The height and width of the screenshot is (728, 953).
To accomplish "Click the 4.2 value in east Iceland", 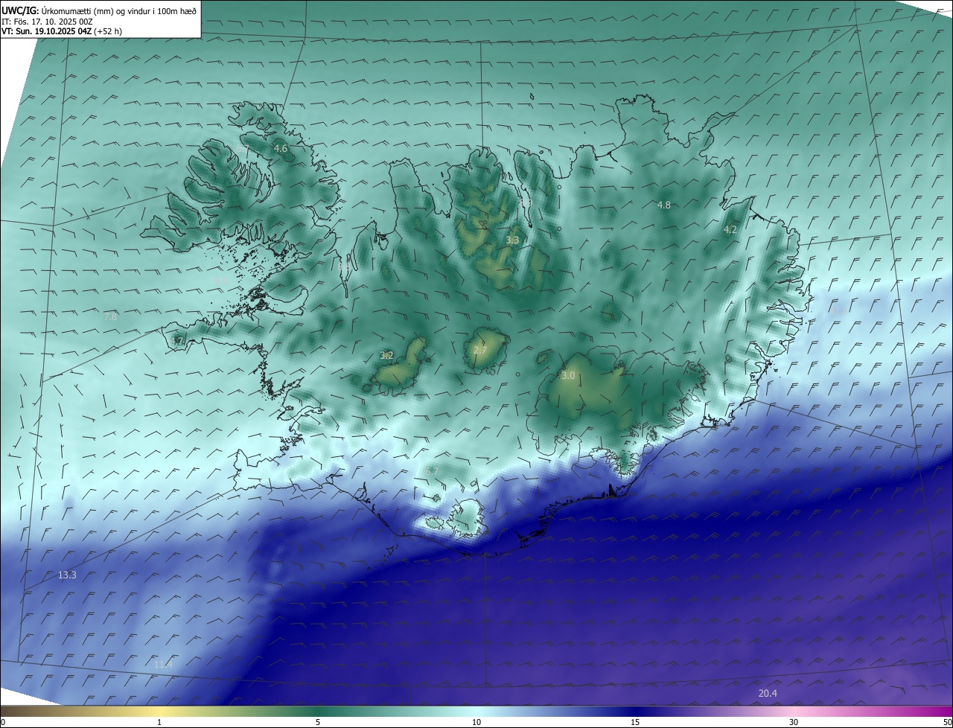I will [x=730, y=230].
